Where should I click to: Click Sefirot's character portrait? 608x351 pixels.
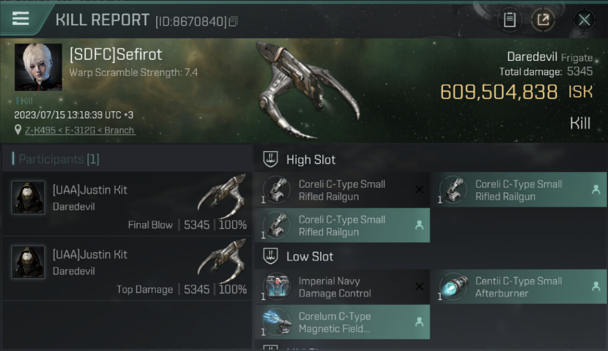(x=38, y=67)
